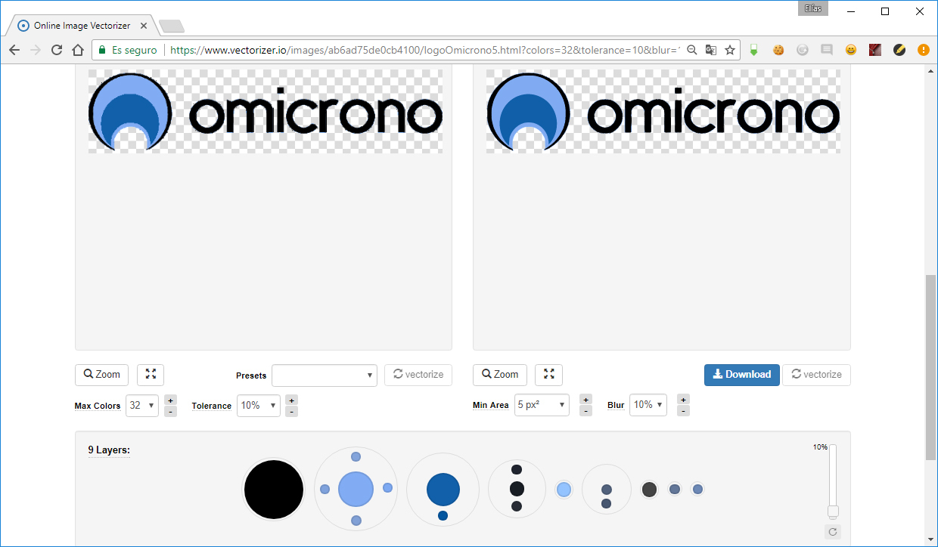This screenshot has width=938, height=547.
Task: Click the reset icon below the layer slider
Action: click(x=833, y=532)
